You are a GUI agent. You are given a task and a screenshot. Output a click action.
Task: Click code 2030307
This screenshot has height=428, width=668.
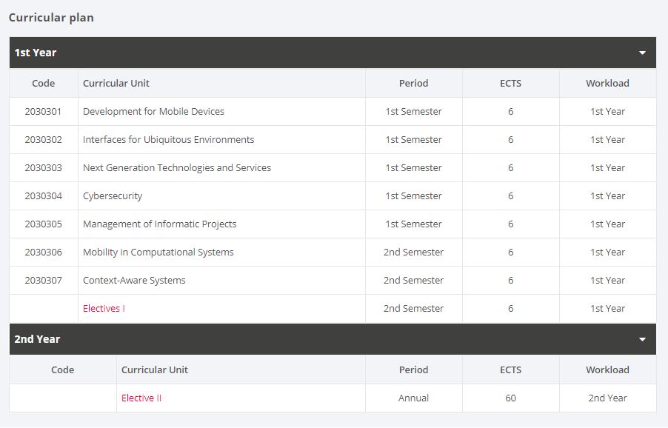[43, 280]
